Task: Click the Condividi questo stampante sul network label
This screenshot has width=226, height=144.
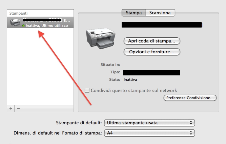Action: pos(134,90)
